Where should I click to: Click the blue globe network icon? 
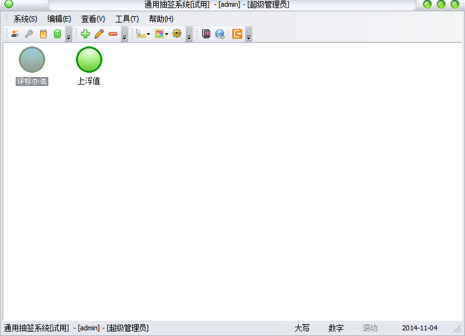(x=220, y=34)
